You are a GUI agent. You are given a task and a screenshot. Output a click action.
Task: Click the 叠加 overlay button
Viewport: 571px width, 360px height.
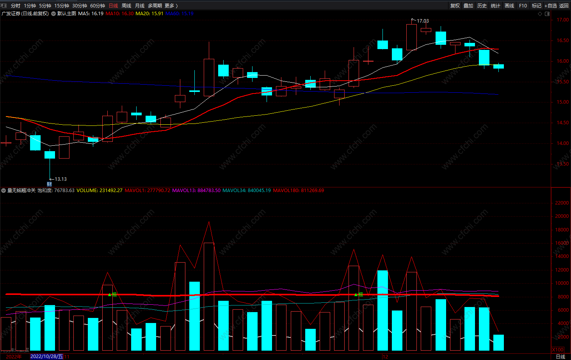tap(468, 6)
